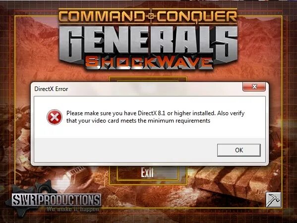Image resolution: width=297 pixels, height=223 pixels.
Task: Click the red error cross icon
Action: [55, 117]
